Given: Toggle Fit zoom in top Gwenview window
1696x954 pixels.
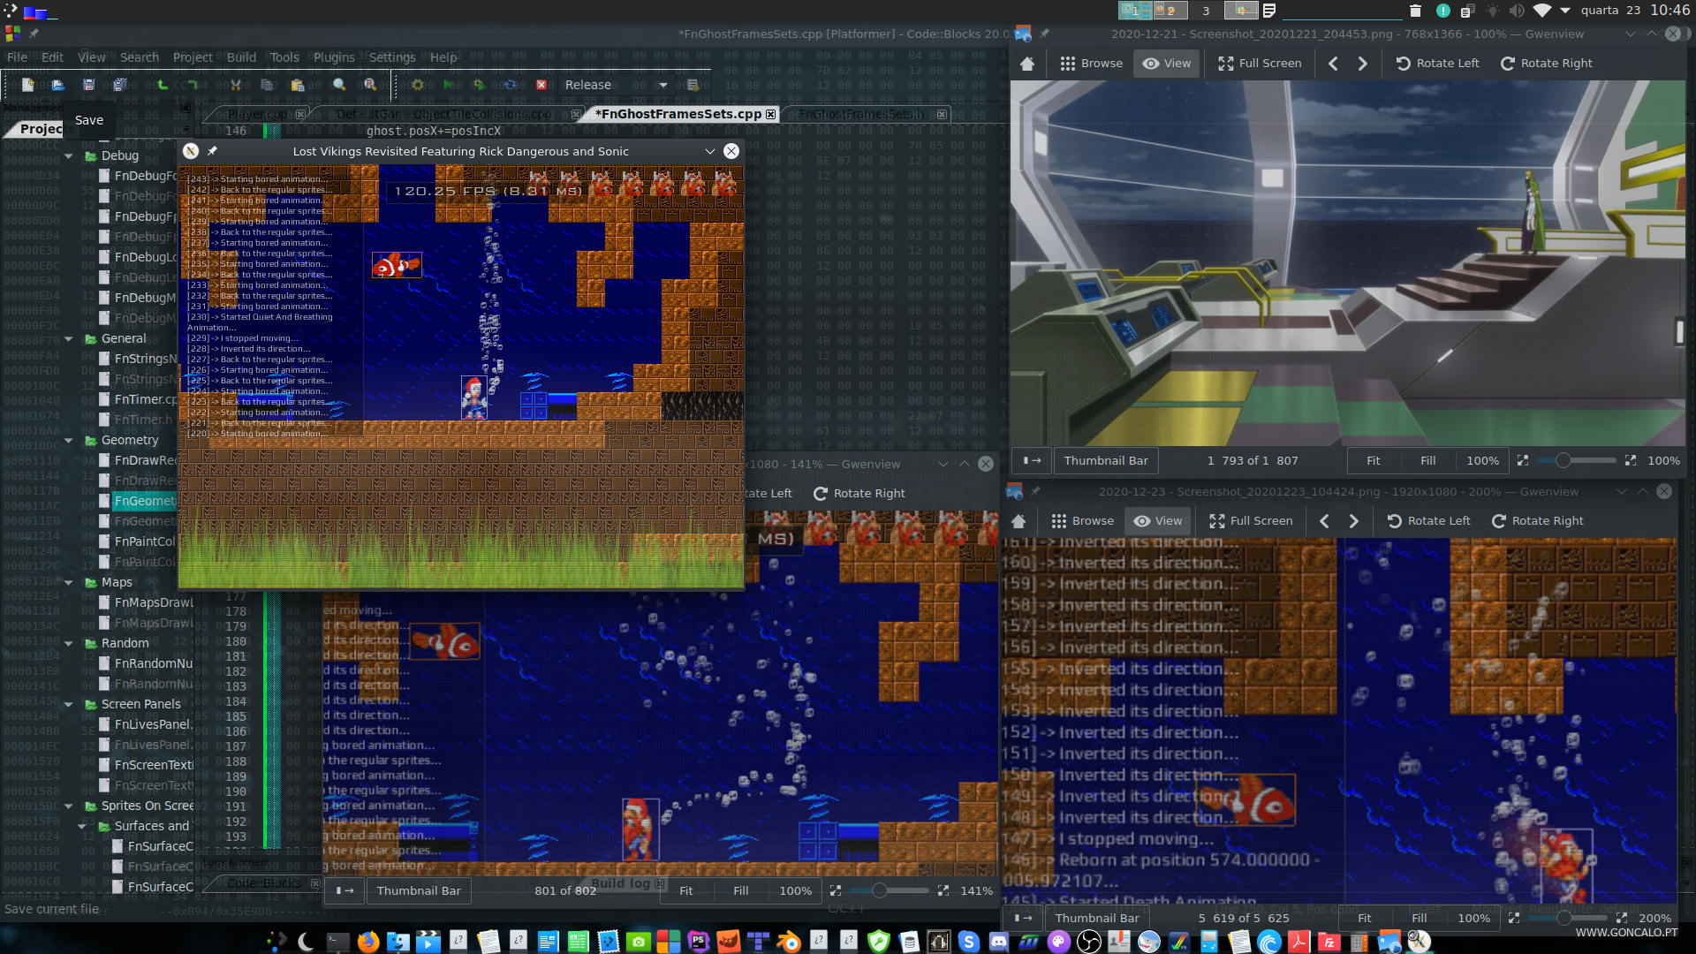Looking at the screenshot, I should 1373,461.
